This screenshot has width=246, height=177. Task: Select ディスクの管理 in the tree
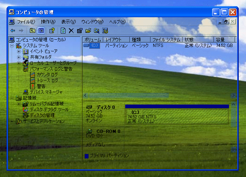[42, 115]
